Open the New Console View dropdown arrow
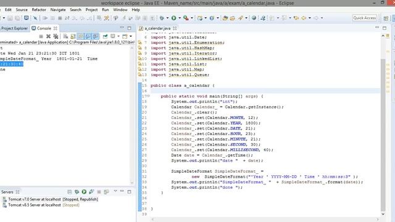Image resolution: width=395 pixels, height=222 pixels. [x=131, y=36]
